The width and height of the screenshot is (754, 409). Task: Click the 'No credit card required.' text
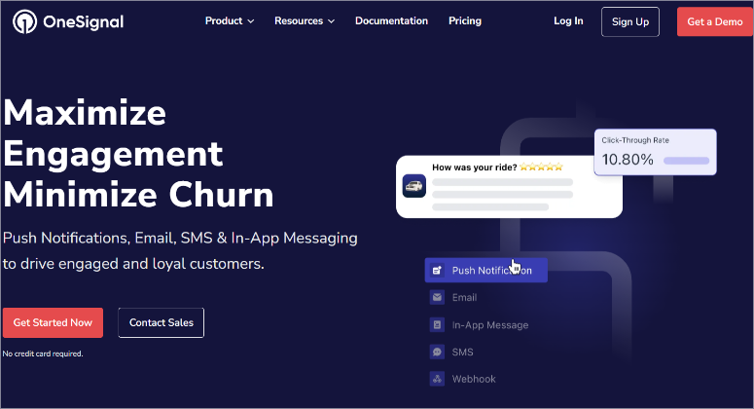(43, 353)
